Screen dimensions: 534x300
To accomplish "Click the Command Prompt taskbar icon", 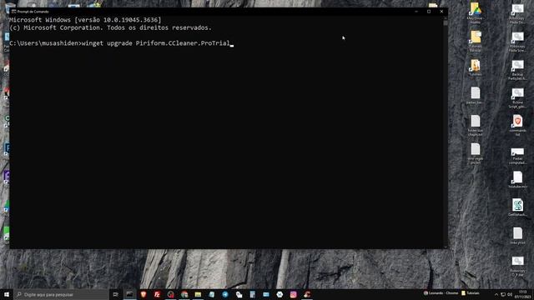I will 130,294.
